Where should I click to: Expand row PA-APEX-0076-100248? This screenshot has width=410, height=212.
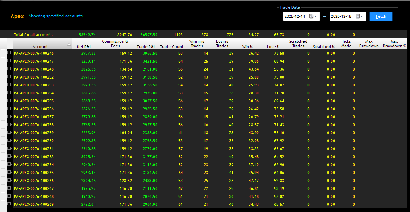pos(9,69)
